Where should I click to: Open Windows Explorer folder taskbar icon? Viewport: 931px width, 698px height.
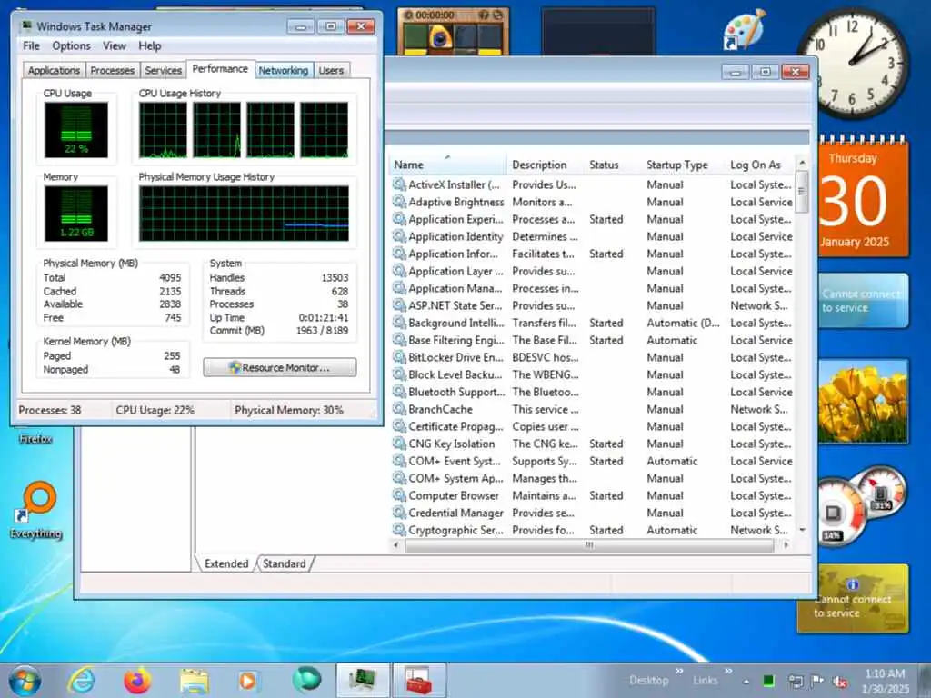(x=195, y=681)
